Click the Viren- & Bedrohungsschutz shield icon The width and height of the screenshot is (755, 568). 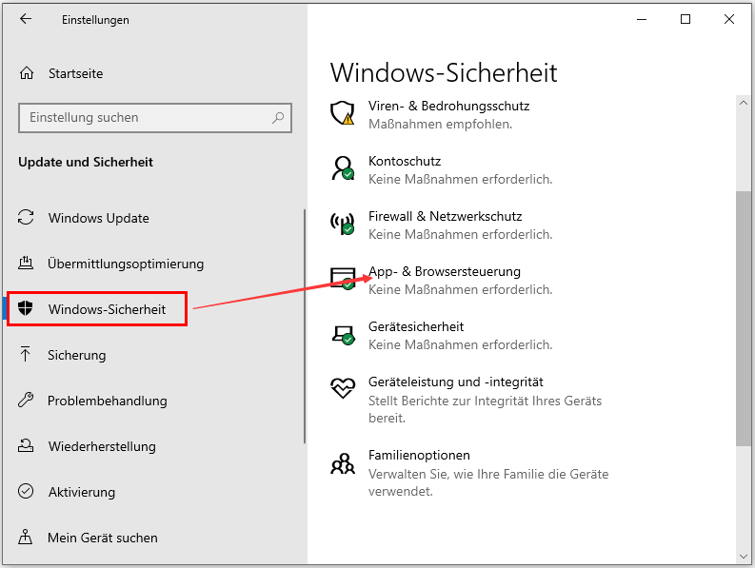tap(343, 113)
